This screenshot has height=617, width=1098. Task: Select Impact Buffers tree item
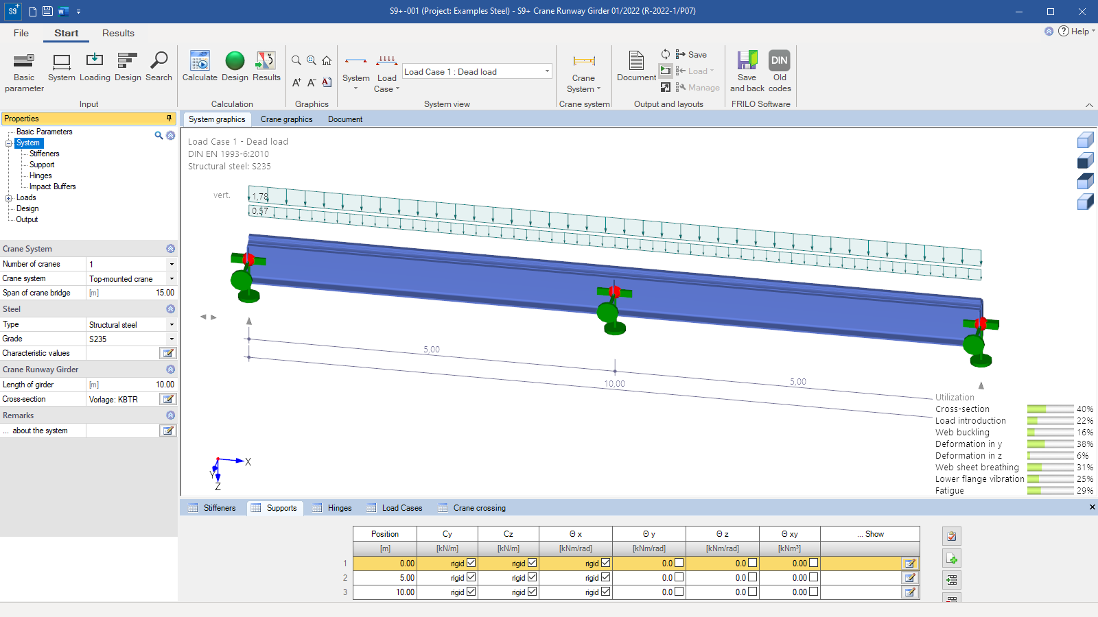pyautogui.click(x=52, y=186)
